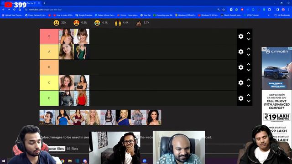
Task: Open the browser home page
Action: pos(20,10)
